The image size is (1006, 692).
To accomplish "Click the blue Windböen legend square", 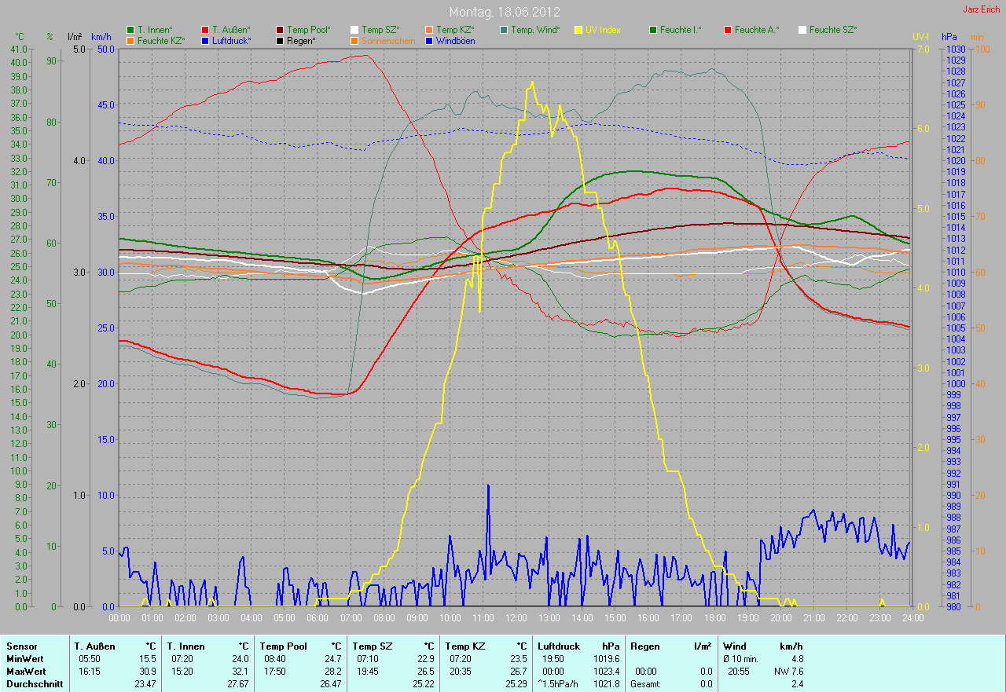I will 429,40.
